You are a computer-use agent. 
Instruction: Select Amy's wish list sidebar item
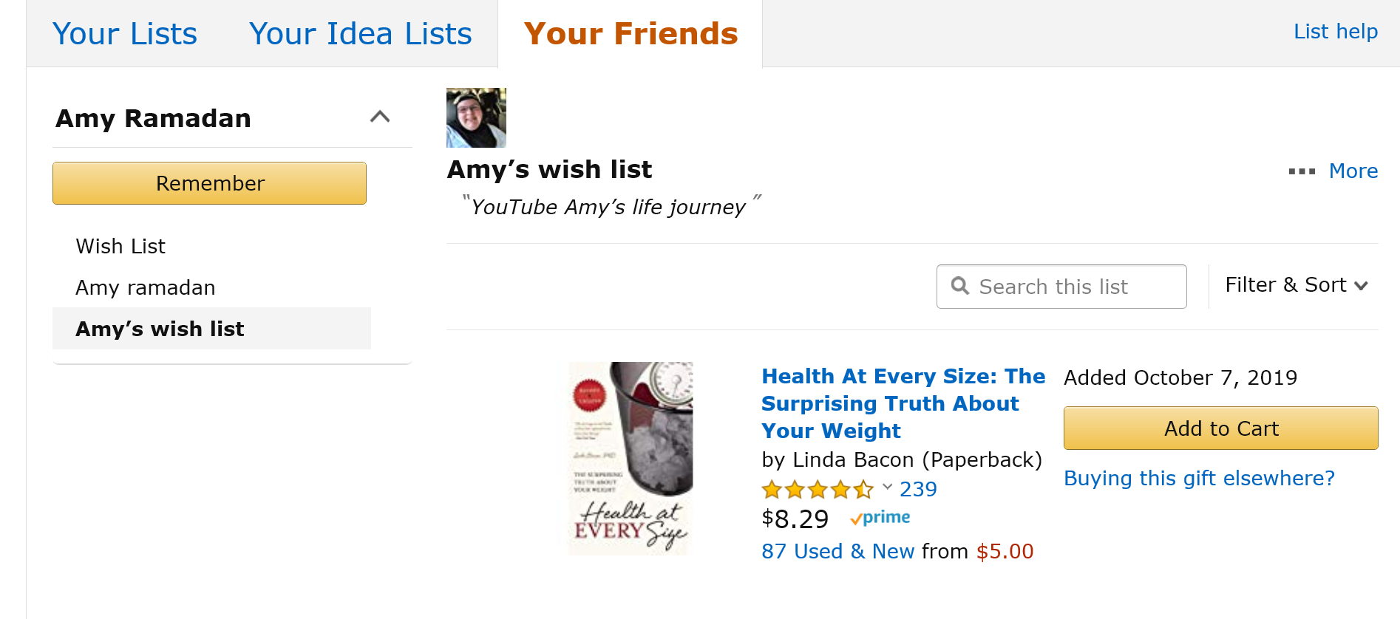click(x=211, y=329)
